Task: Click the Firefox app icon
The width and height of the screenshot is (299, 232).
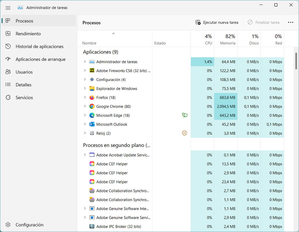Action: [92, 98]
